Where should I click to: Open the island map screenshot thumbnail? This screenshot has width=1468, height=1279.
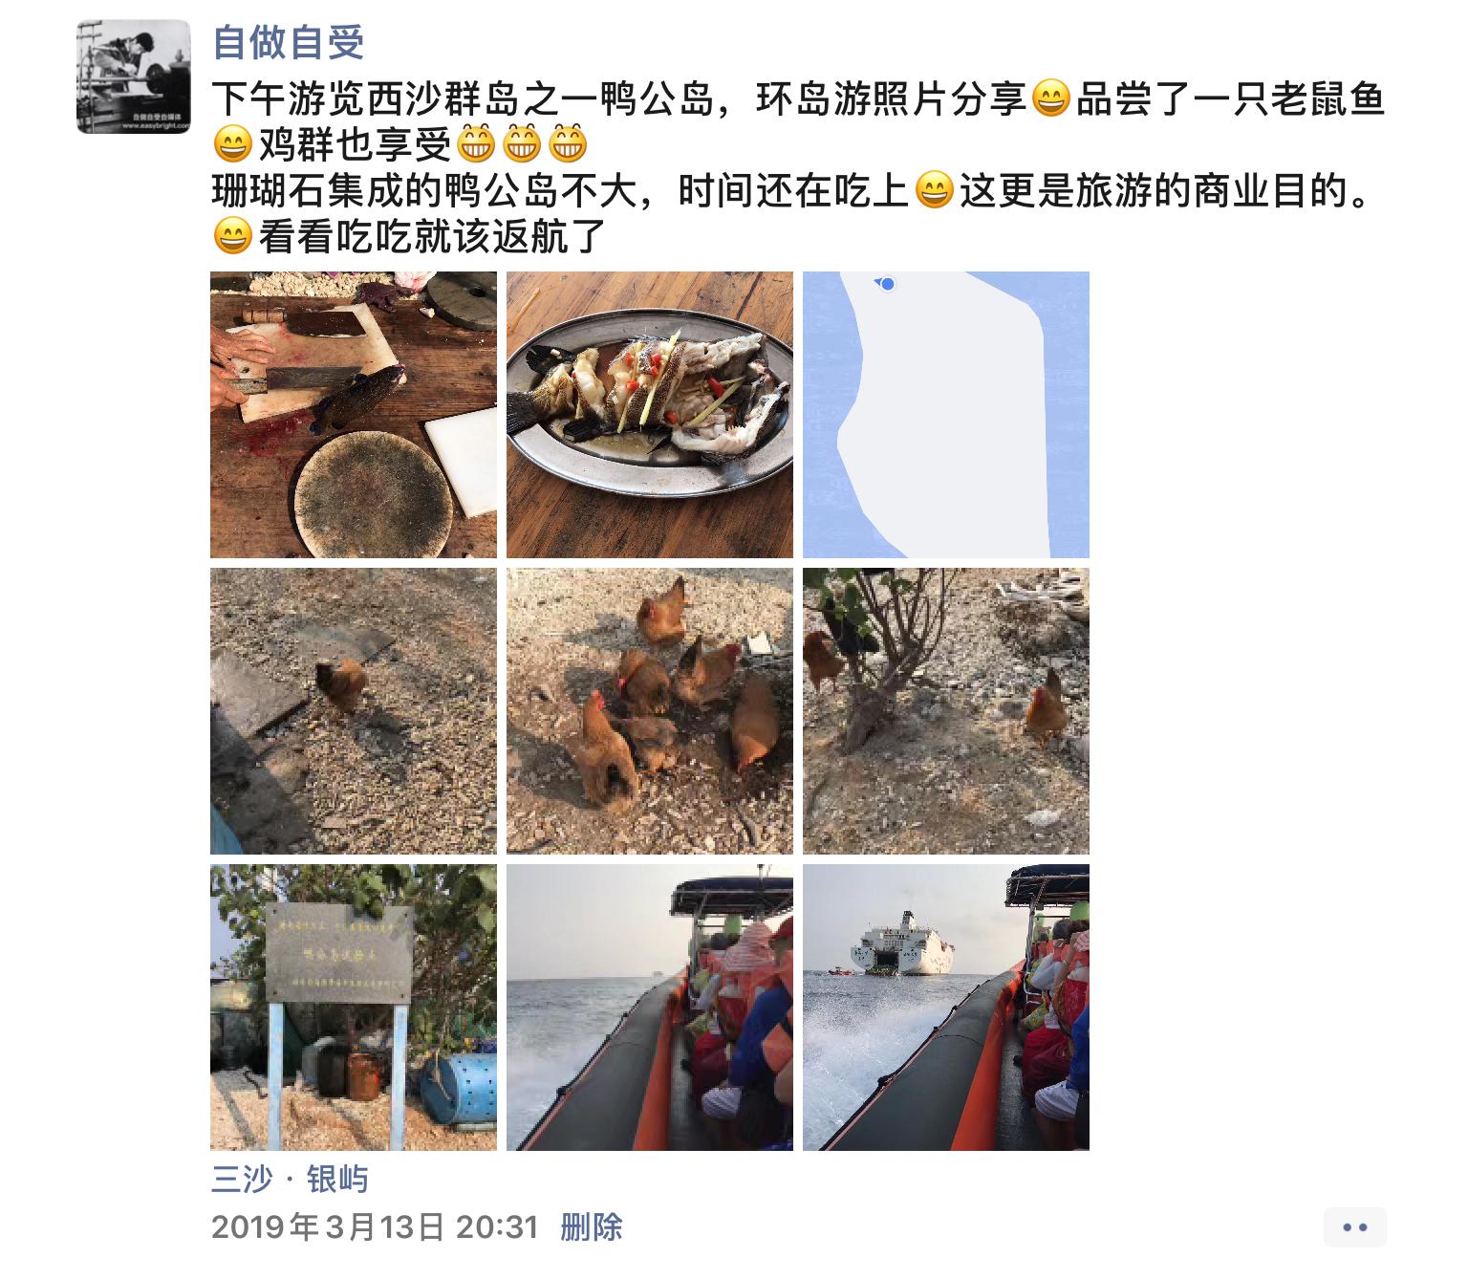coord(946,415)
